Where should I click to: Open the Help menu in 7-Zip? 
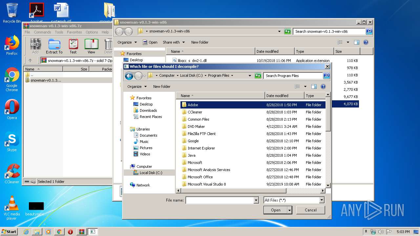(105, 32)
